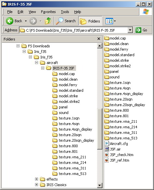Expand the IRIS Classics tree node
Image resolution: width=154 pixels, height=190 pixels.
click(x=36, y=184)
